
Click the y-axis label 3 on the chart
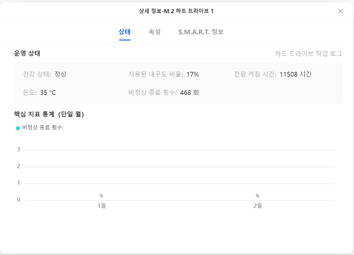tap(19, 150)
